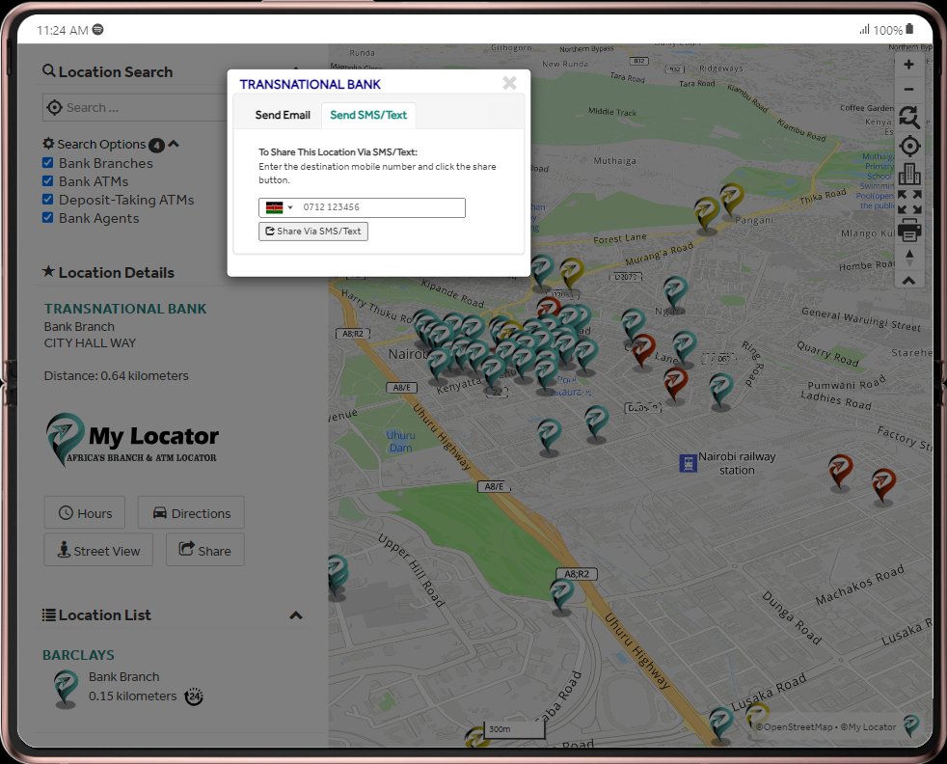
Task: Toggle Deposit-Taking ATMs checkbox
Action: click(x=47, y=199)
